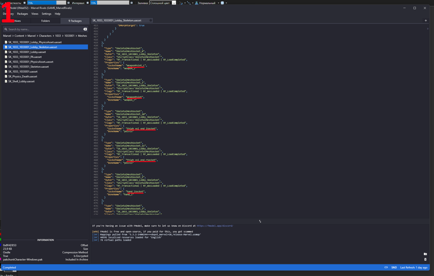The width and height of the screenshot is (434, 276).
Task: Open the Packages menu
Action: 22,14
